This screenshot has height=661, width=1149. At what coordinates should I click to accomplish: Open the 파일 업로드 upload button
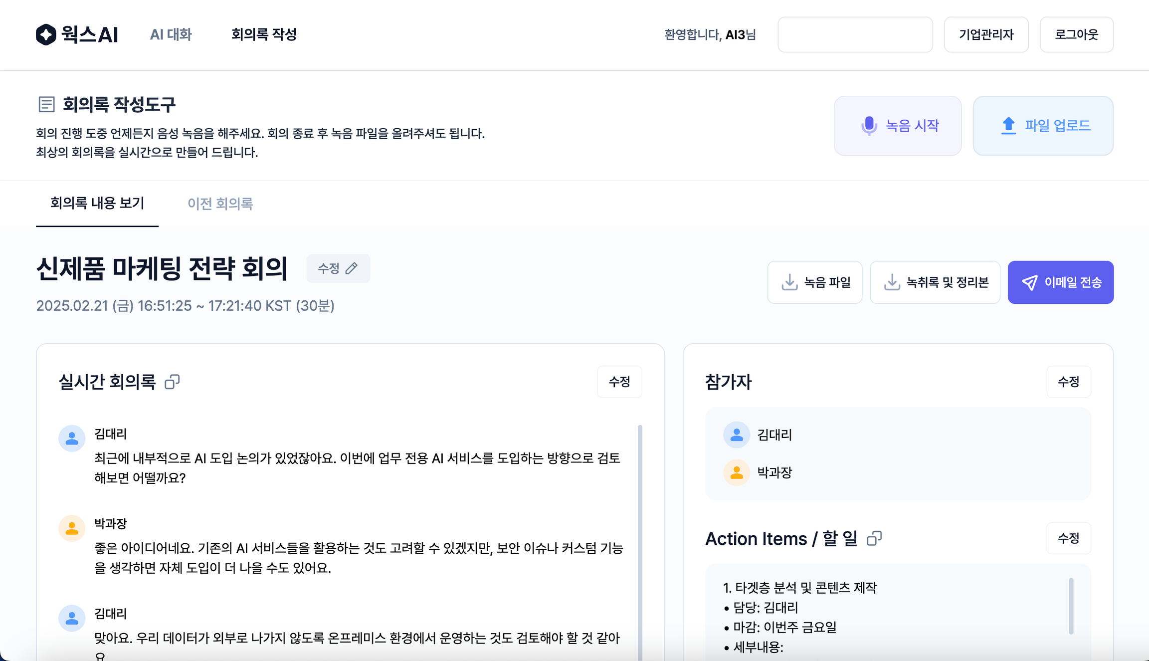pos(1043,126)
